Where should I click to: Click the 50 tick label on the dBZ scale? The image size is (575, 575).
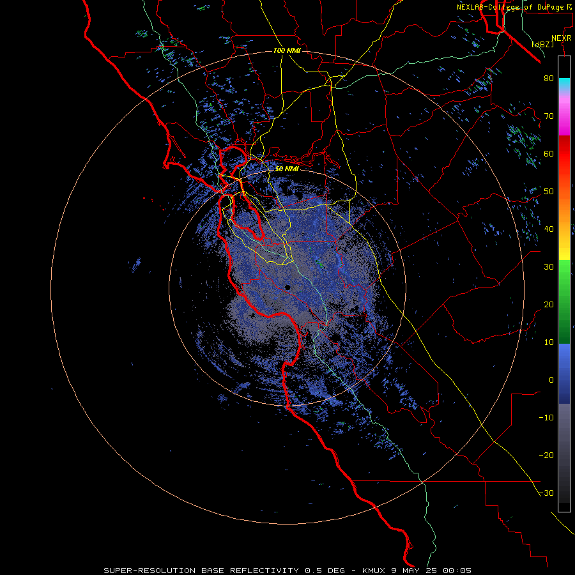pyautogui.click(x=549, y=192)
